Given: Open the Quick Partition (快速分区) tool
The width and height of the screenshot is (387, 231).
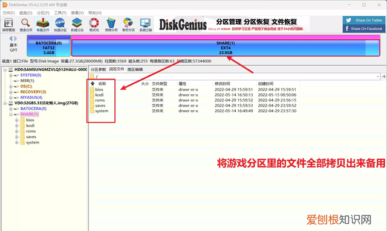Looking at the screenshot, I should point(60,25).
